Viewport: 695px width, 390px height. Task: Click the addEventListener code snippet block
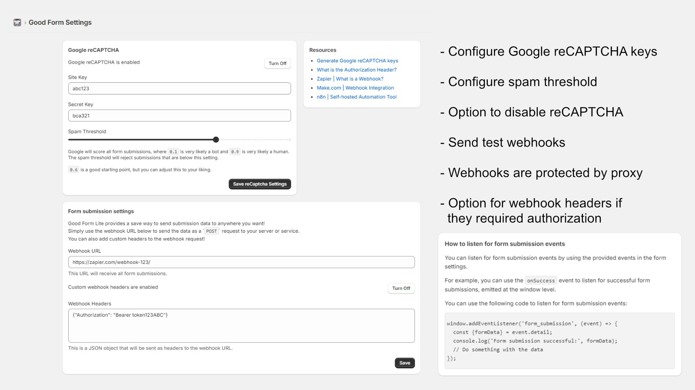[559, 341]
